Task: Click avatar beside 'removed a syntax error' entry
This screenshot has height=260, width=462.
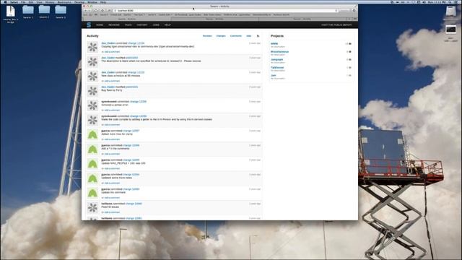Action: coord(92,105)
